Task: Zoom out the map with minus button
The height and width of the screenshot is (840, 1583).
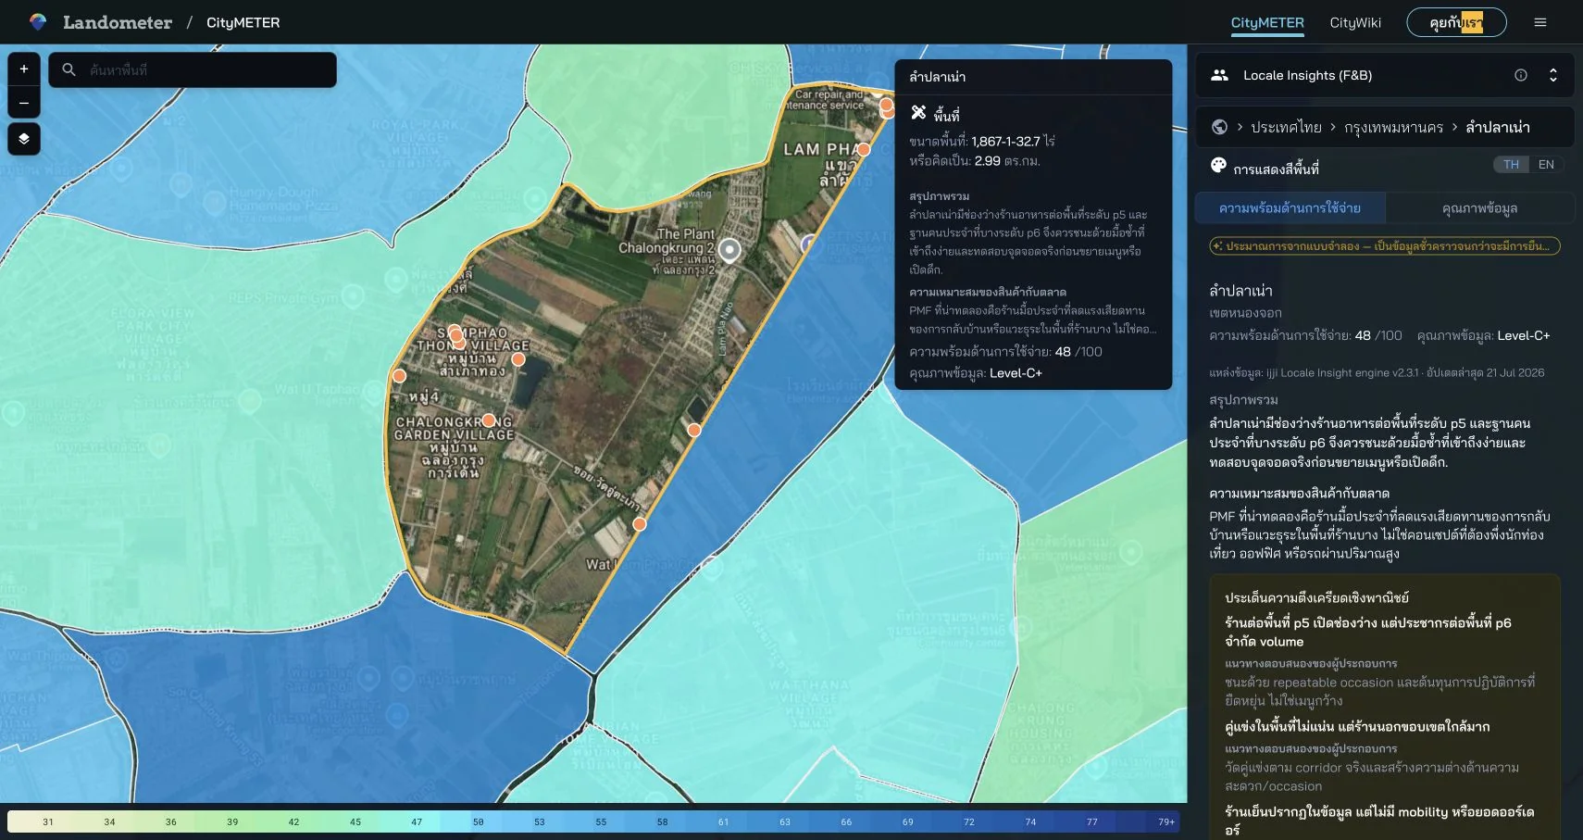Action: 24,102
